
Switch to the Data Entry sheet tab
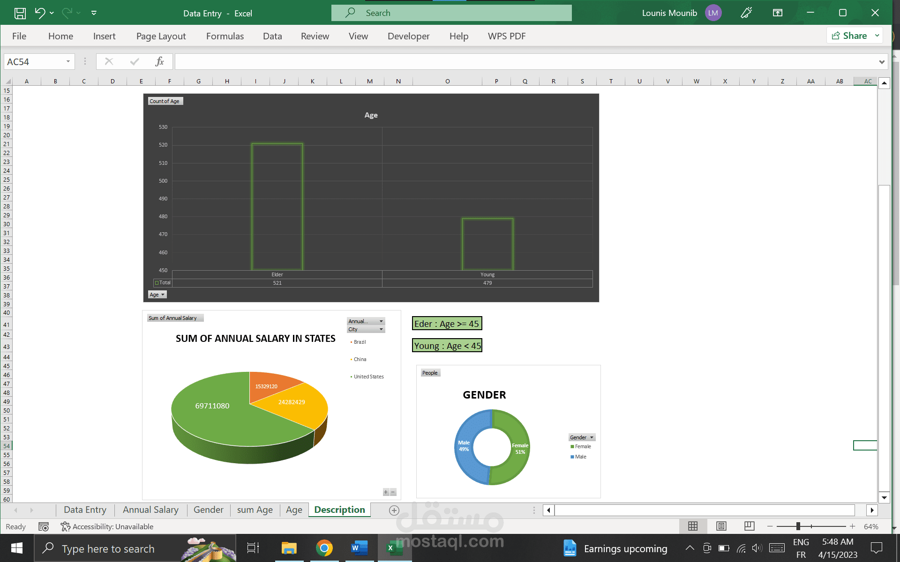pos(85,510)
